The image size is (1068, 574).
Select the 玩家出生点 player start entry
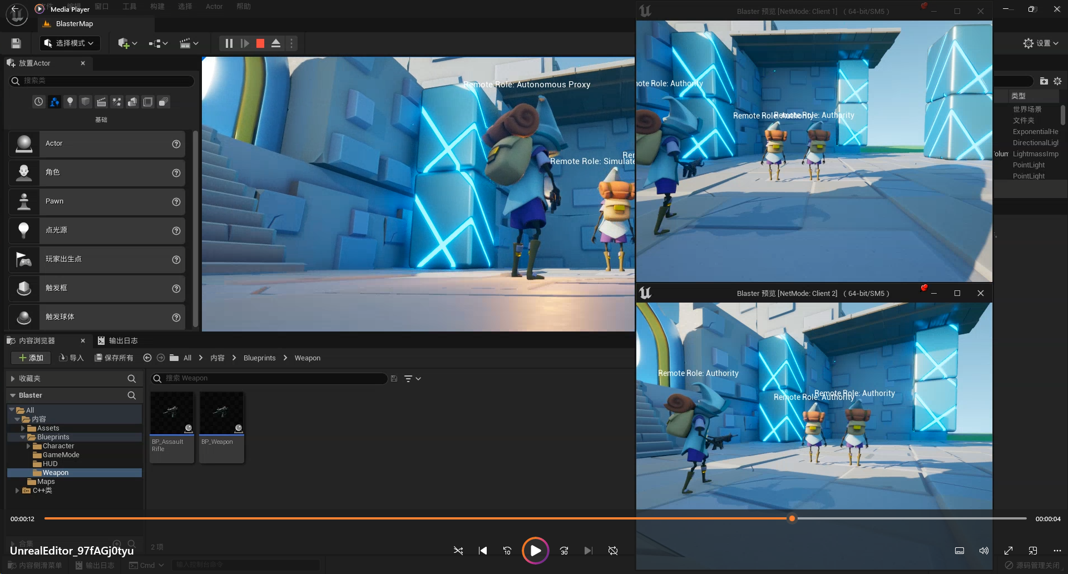[97, 260]
